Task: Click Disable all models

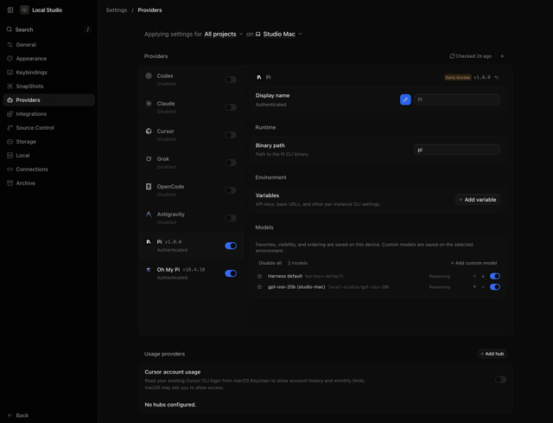Action: pyautogui.click(x=270, y=263)
